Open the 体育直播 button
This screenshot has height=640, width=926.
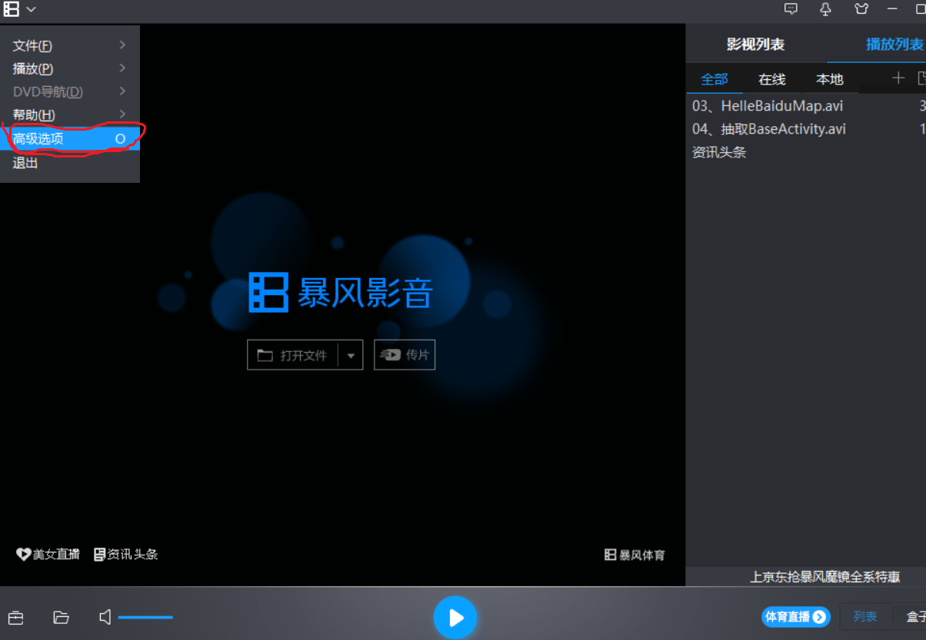pos(795,617)
